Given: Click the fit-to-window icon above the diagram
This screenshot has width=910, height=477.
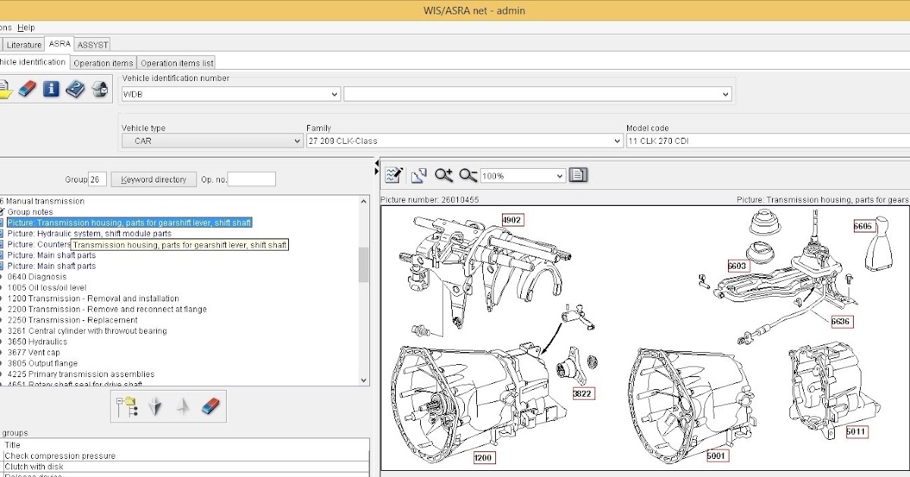Looking at the screenshot, I should 419,175.
